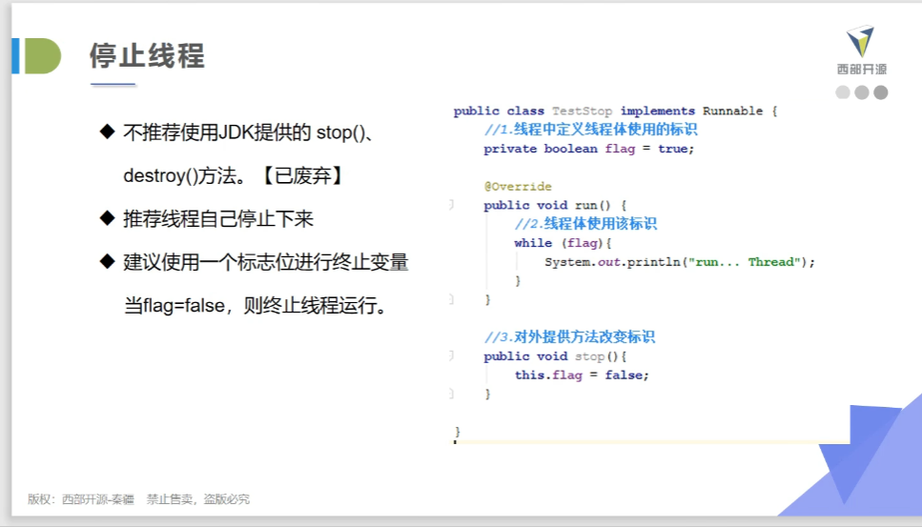
Task: Click the line 当flag=false，则终止线程运行。
Action: [256, 306]
